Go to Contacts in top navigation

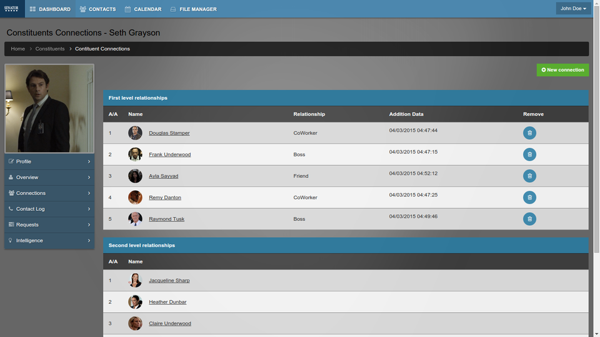pos(97,9)
